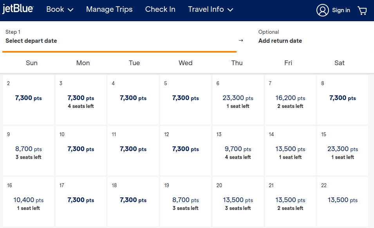This screenshot has height=228, width=374.
Task: Expand the Book dropdown menu
Action: pos(60,9)
